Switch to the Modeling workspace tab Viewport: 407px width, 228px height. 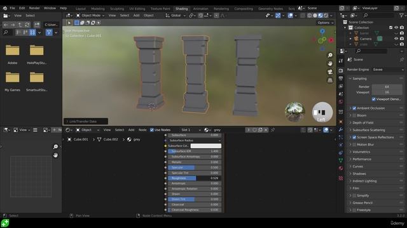98,8
